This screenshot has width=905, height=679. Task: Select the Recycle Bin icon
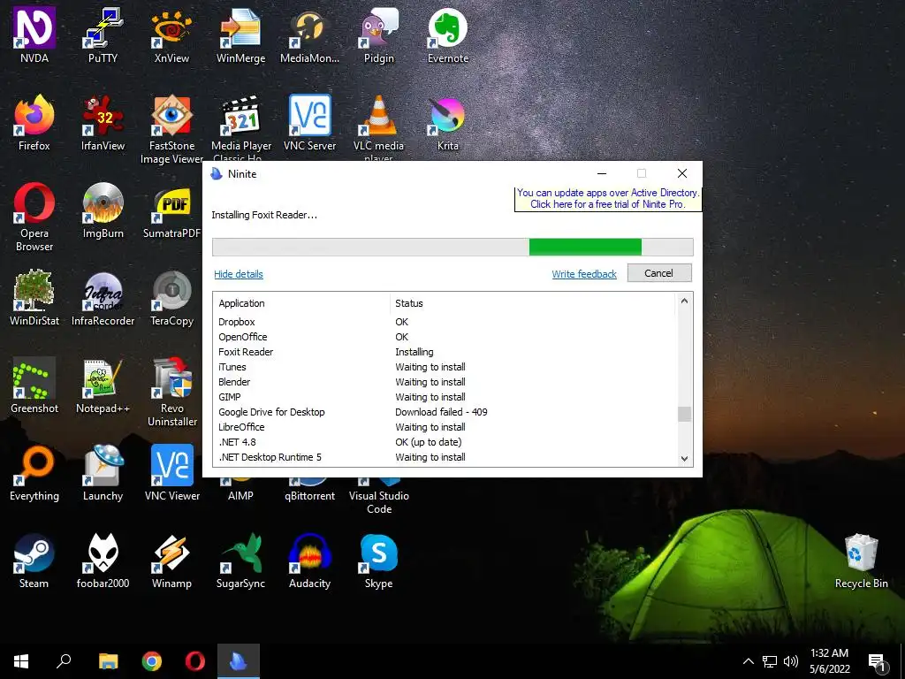coord(861,560)
